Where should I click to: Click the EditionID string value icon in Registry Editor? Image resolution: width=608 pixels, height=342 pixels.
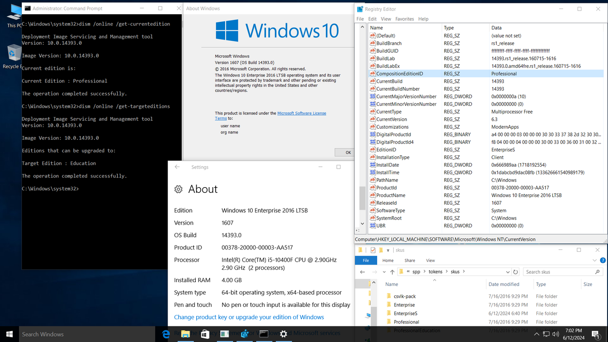click(373, 150)
